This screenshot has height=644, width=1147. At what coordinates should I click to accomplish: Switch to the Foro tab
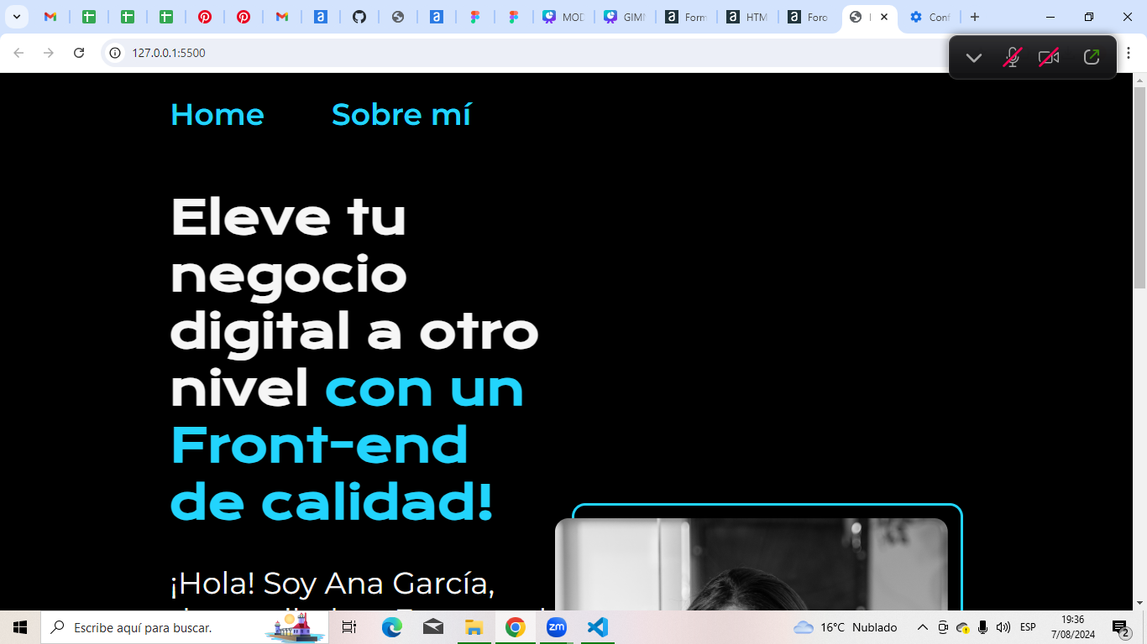(809, 17)
